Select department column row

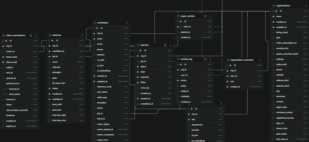[x=205, y=125]
